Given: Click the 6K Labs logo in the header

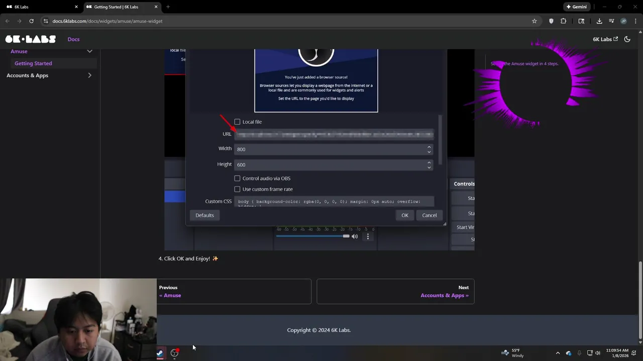Looking at the screenshot, I should click(x=30, y=39).
